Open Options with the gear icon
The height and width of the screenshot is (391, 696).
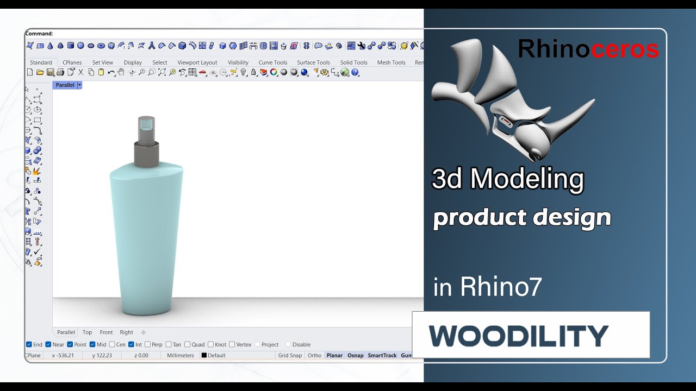pyautogui.click(x=324, y=72)
